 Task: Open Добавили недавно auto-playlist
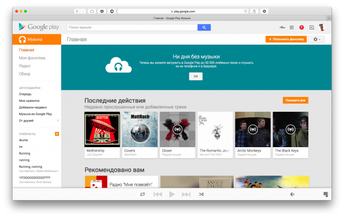click(x=33, y=107)
